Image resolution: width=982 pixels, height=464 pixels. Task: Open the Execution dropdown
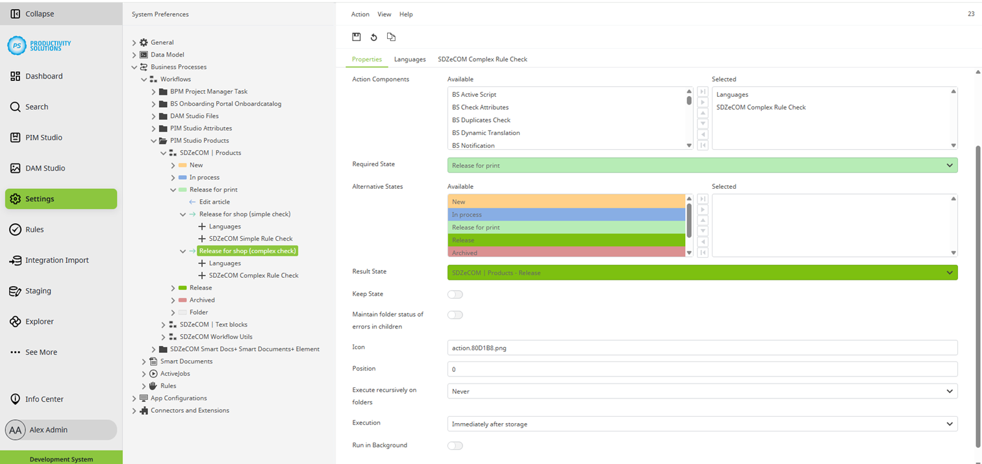702,424
